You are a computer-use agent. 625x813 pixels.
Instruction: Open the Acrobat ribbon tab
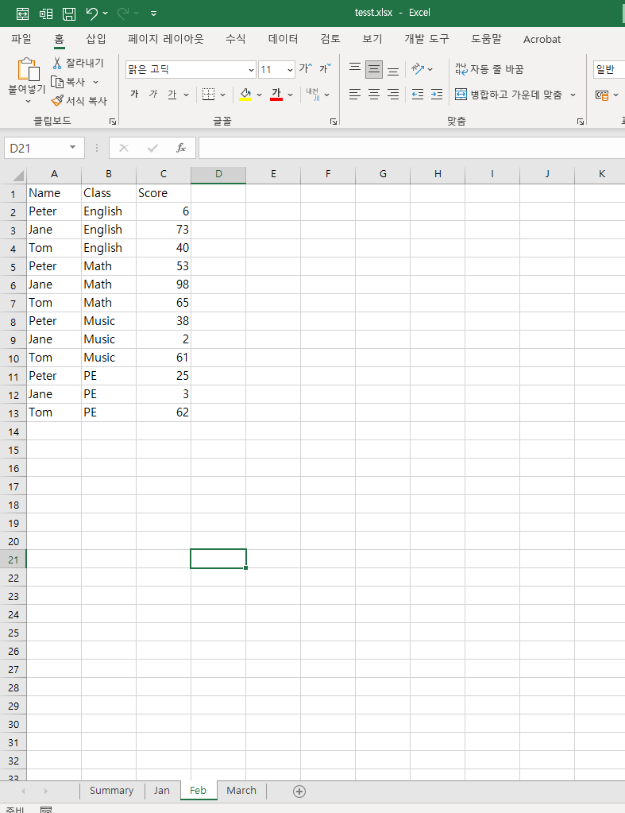(x=542, y=40)
